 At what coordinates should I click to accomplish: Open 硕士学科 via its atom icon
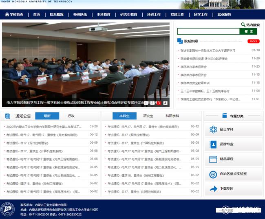(x=213, y=129)
